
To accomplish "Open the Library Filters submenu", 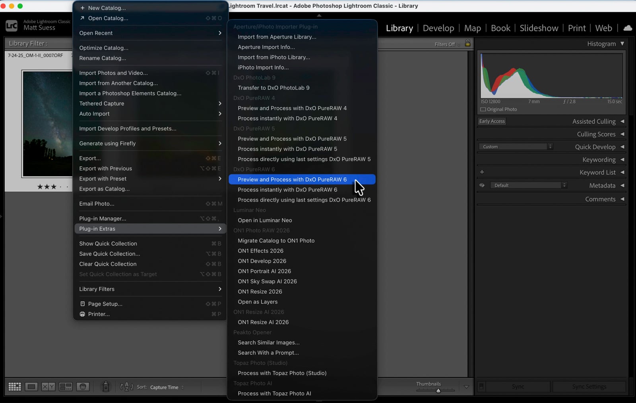I will [150, 289].
